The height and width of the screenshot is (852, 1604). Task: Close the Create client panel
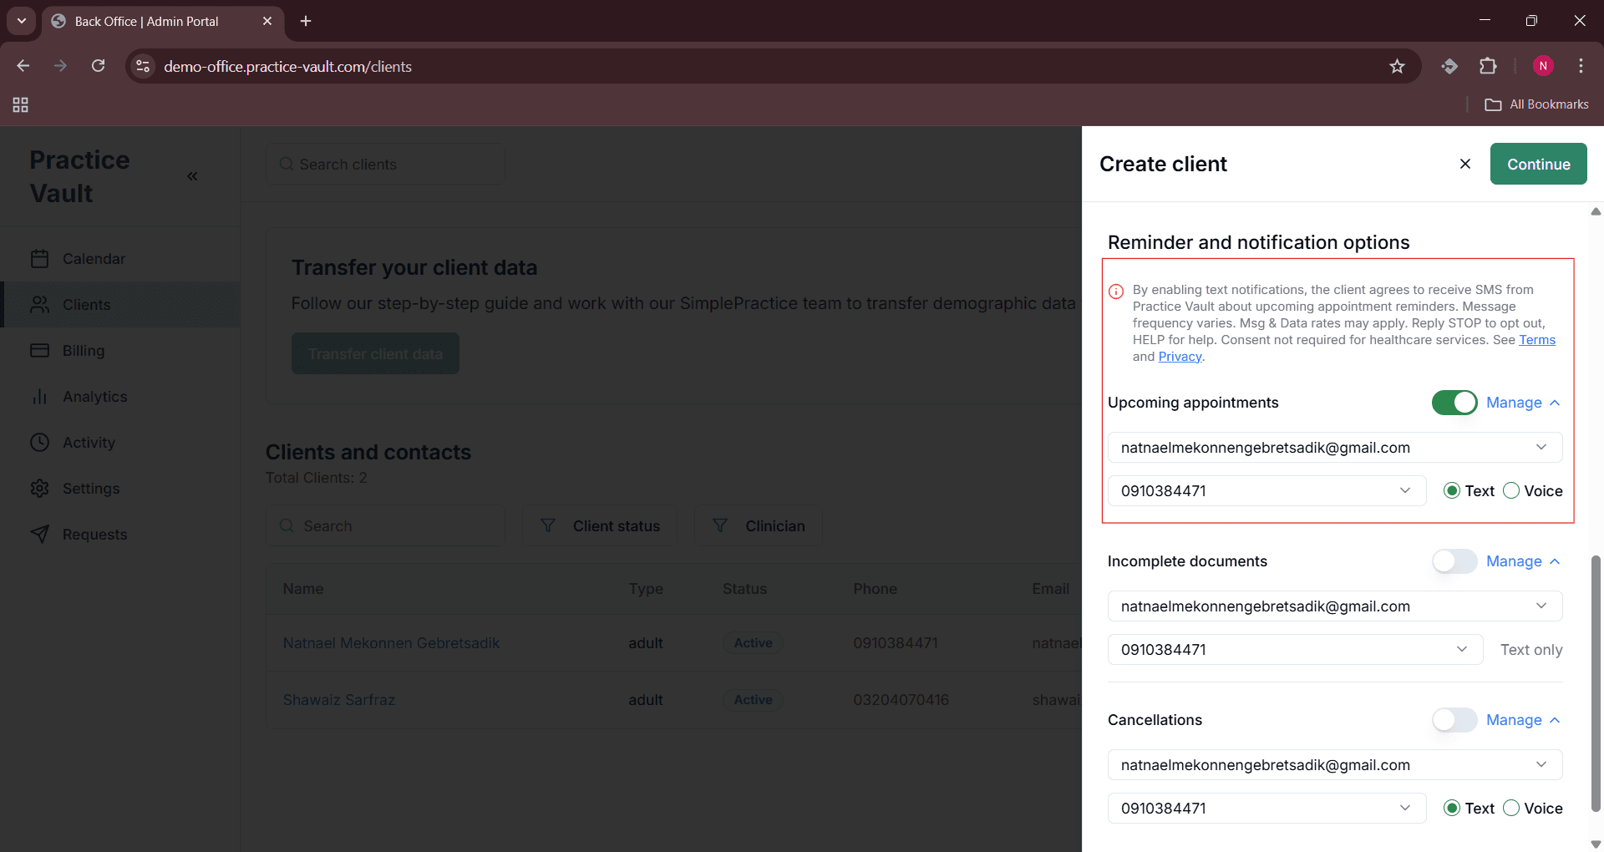[x=1464, y=164]
